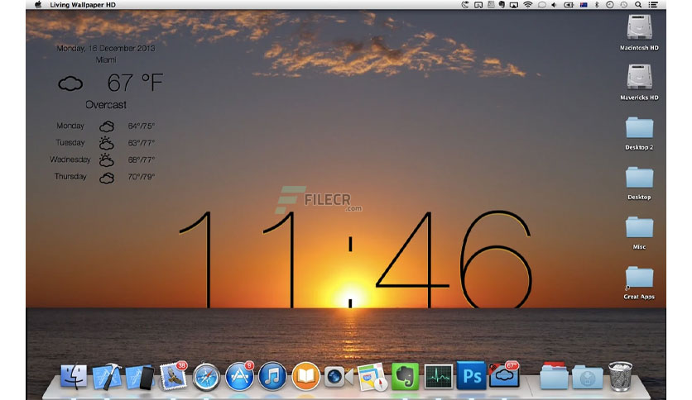This screenshot has height=400, width=692.
Task: Open Photoshop from the Dock
Action: (x=471, y=376)
